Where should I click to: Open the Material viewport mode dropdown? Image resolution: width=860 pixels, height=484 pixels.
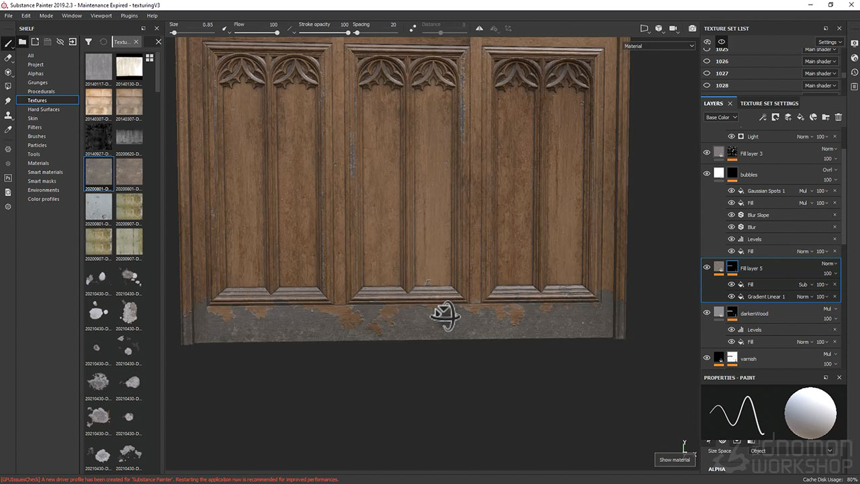pos(658,46)
